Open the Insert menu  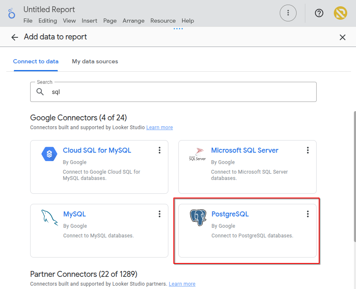90,21
